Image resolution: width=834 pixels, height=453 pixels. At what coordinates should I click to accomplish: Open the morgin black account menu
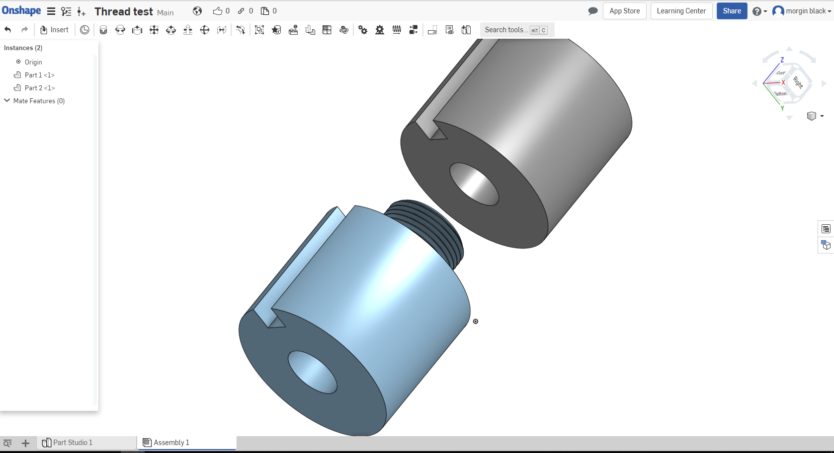[802, 11]
